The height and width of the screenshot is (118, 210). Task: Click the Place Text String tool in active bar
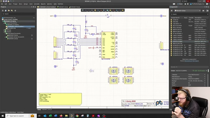[116, 10]
